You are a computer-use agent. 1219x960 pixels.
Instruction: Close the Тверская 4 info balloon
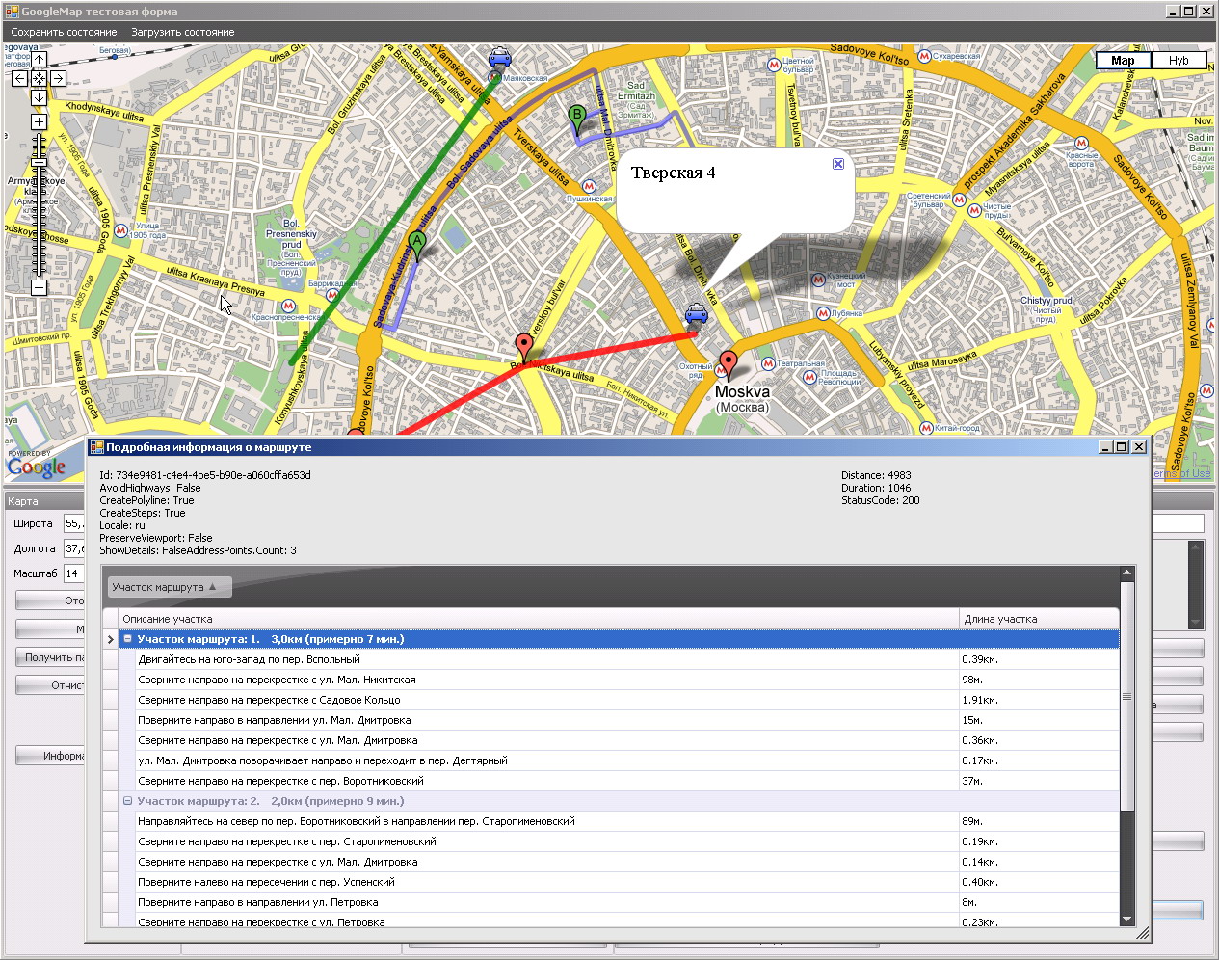[838, 164]
